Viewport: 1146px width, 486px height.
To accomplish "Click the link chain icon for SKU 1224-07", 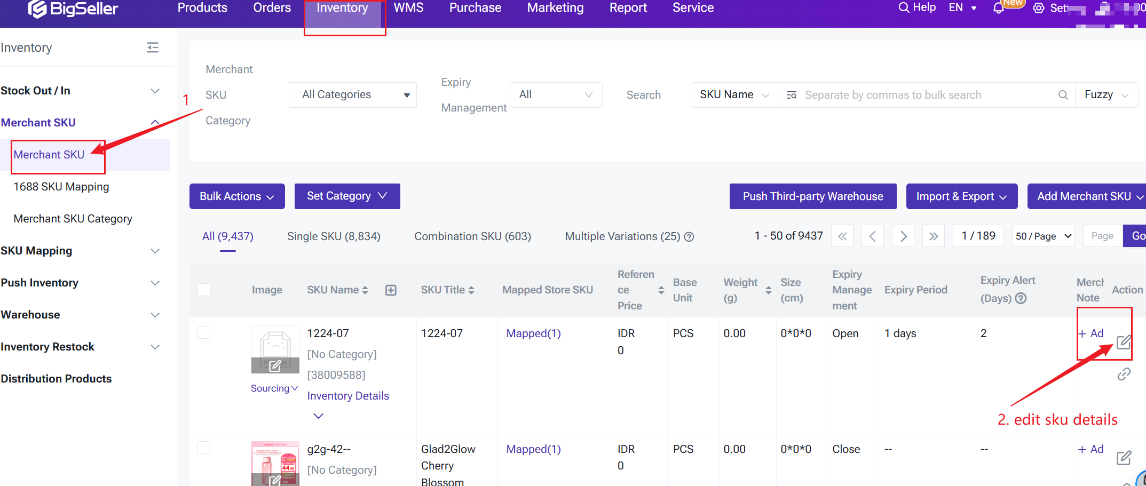I will 1124,375.
